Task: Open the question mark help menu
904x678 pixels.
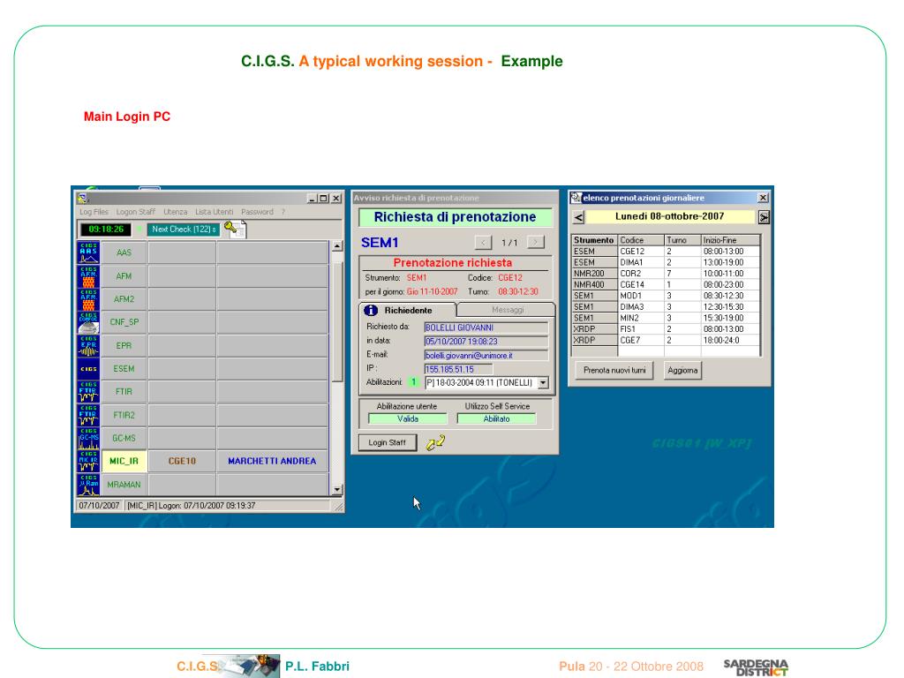Action: [283, 212]
